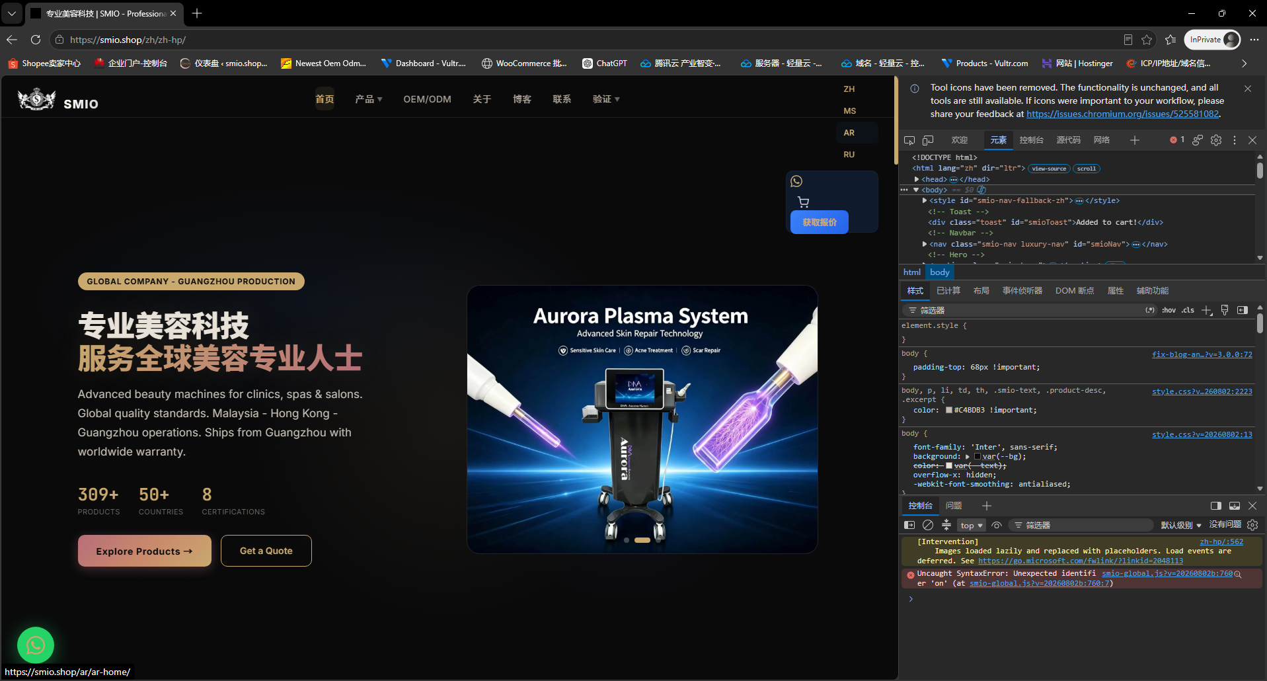
Task: Click the styles filter input field
Action: click(x=1028, y=310)
